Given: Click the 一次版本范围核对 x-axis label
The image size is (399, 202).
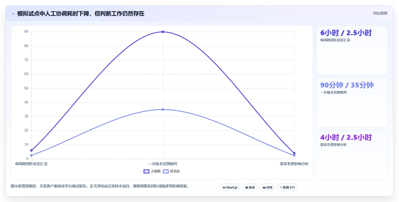Looking at the screenshot, I should (x=163, y=164).
